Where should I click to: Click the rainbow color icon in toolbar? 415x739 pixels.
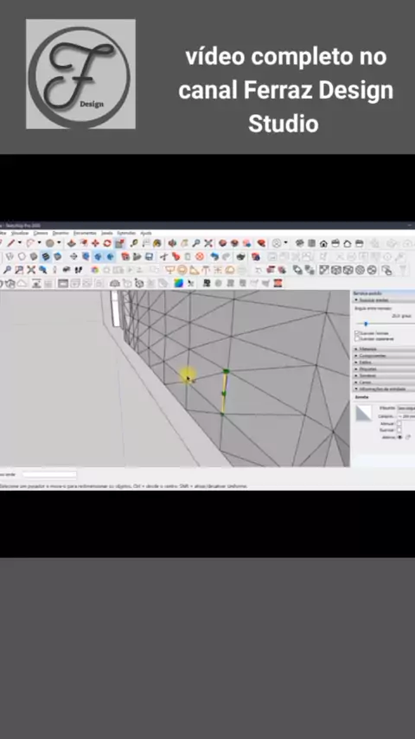point(178,283)
